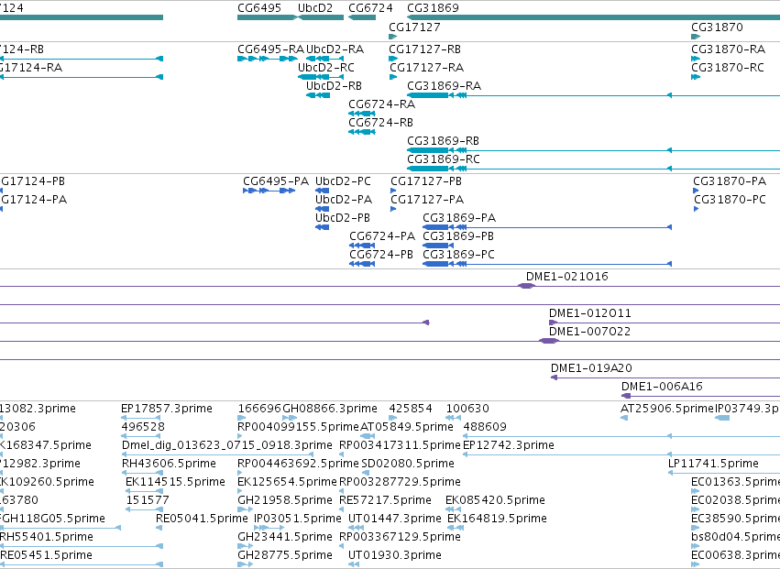The width and height of the screenshot is (780, 569).
Task: Select transcript UbcD2-RB
Action: (334, 86)
